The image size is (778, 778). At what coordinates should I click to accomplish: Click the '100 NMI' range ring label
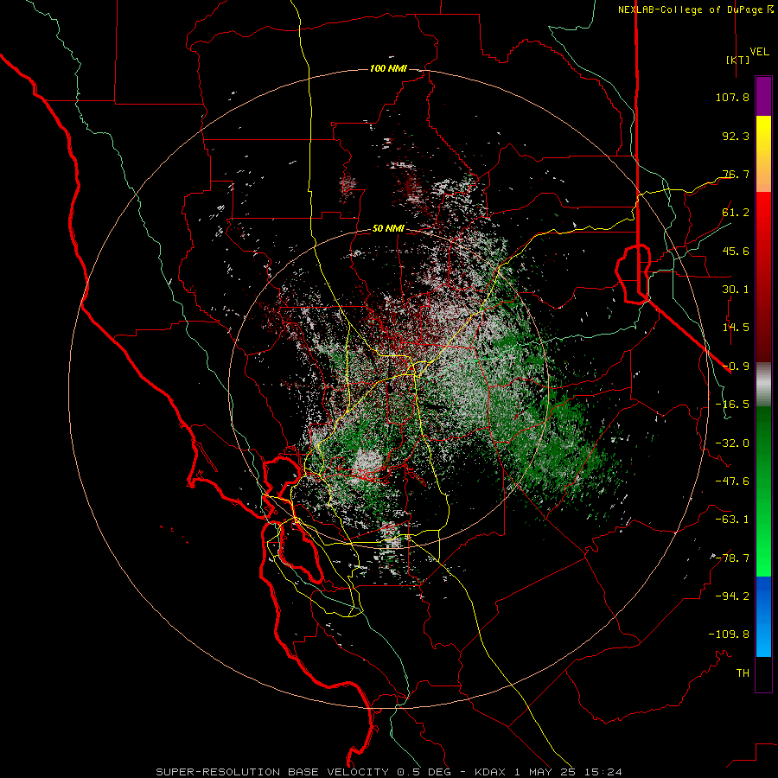[388, 68]
